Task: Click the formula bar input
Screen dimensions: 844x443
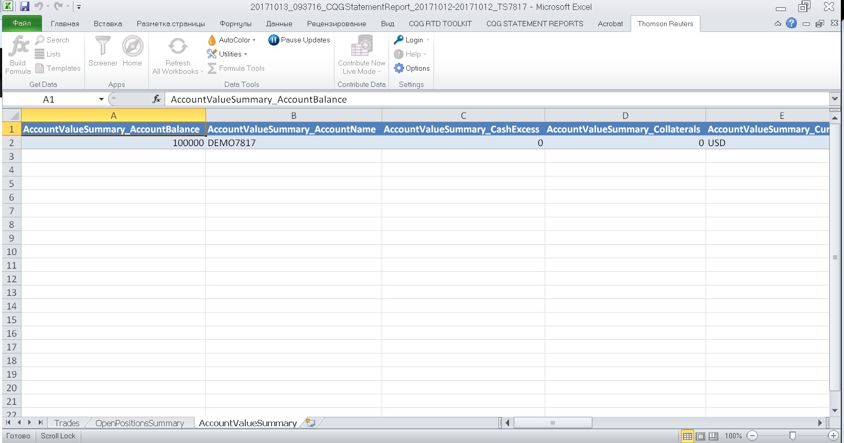Action: coord(497,99)
